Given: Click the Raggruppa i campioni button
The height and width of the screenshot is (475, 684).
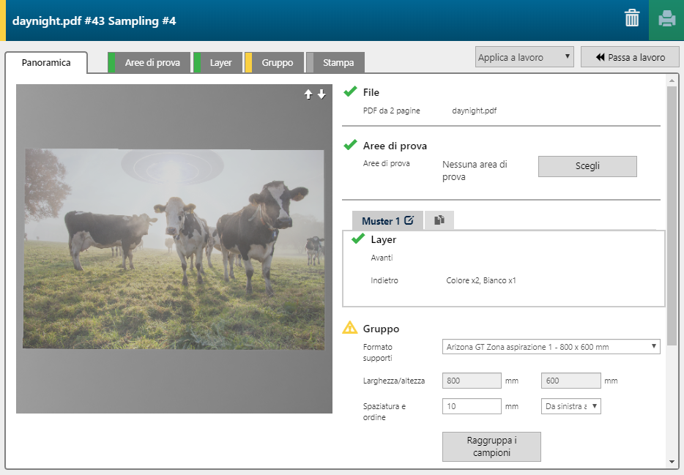Looking at the screenshot, I should 491,446.
